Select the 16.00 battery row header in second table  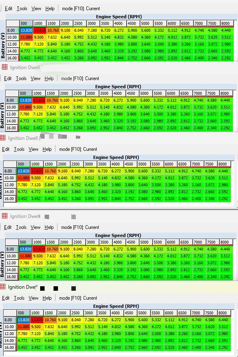tap(11, 128)
